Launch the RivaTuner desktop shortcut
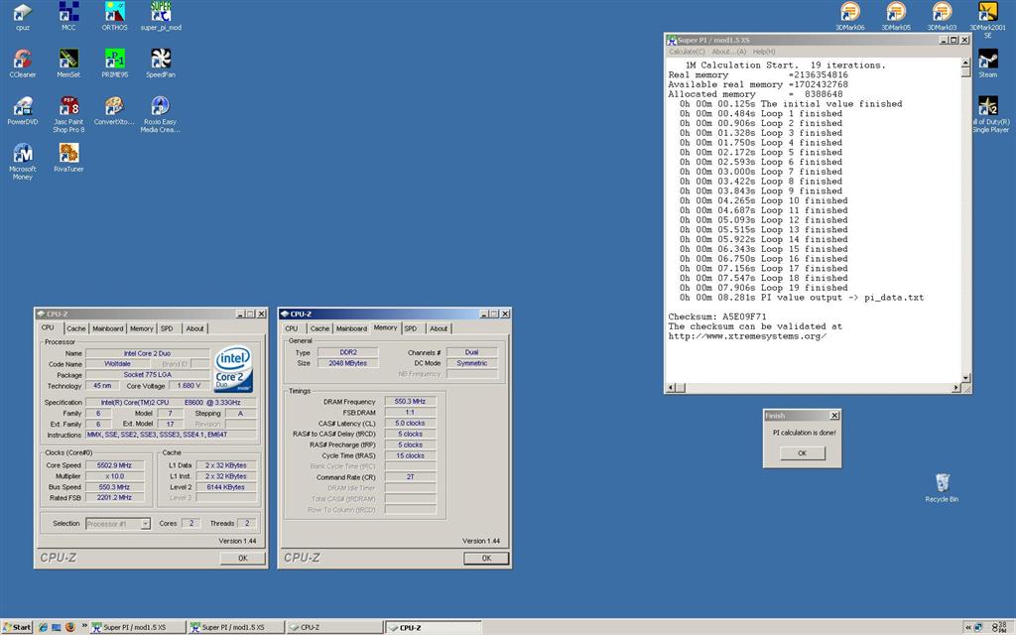Screen dimensions: 1016x635 click(x=68, y=158)
